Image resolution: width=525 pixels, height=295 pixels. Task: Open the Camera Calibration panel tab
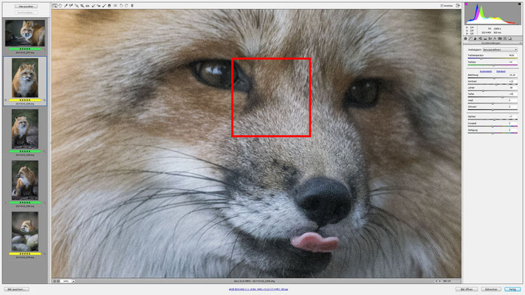(x=500, y=39)
